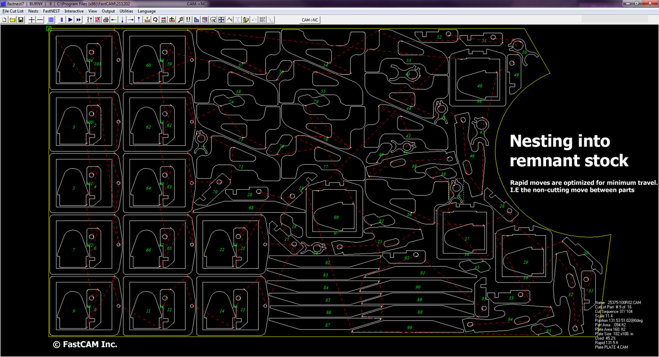Click the sequence number up-arrow icon
Viewport: 659px width, 357px height.
89,20
